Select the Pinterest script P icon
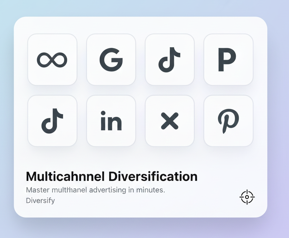Image resolution: width=289 pixels, height=238 pixels. (x=228, y=121)
